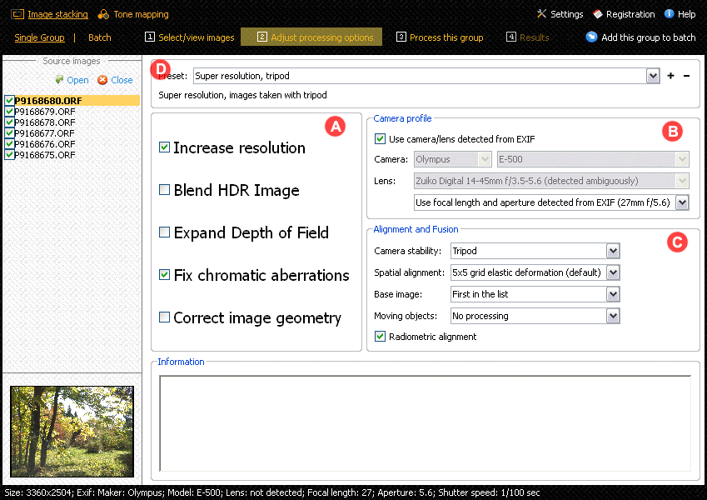Enable the Blend HDR Image option
This screenshot has height=500, width=707.
pos(164,190)
